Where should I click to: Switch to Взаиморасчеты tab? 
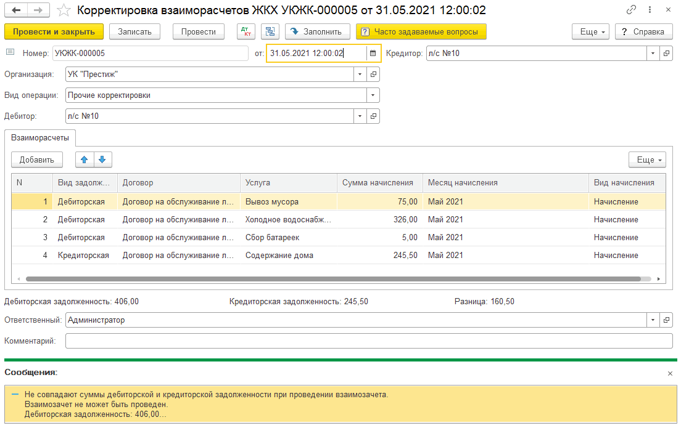coord(40,137)
